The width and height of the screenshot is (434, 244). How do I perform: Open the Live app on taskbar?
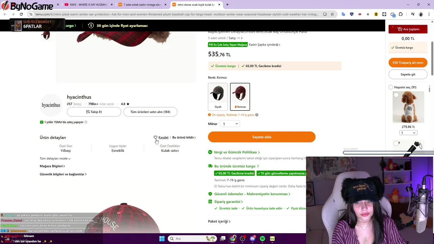coord(272,239)
